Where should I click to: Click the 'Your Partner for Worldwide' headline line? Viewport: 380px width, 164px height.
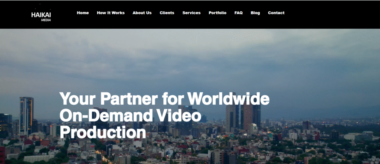(164, 98)
